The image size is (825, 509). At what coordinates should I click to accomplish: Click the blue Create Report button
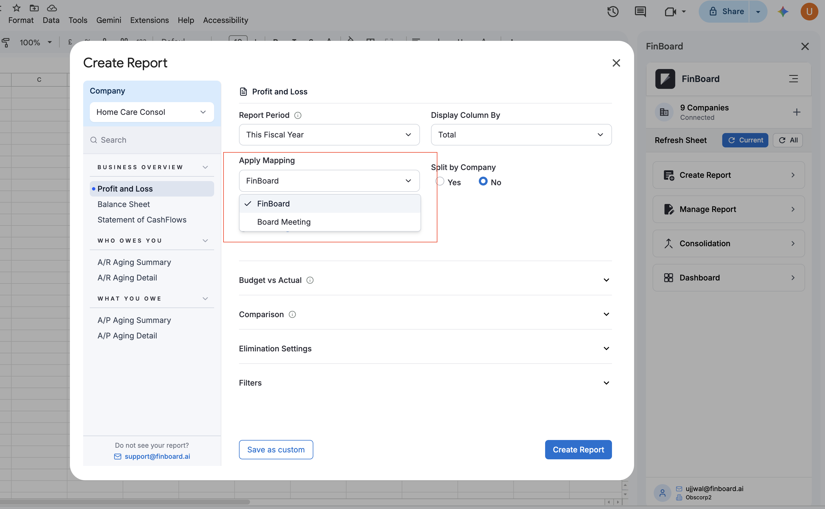578,449
